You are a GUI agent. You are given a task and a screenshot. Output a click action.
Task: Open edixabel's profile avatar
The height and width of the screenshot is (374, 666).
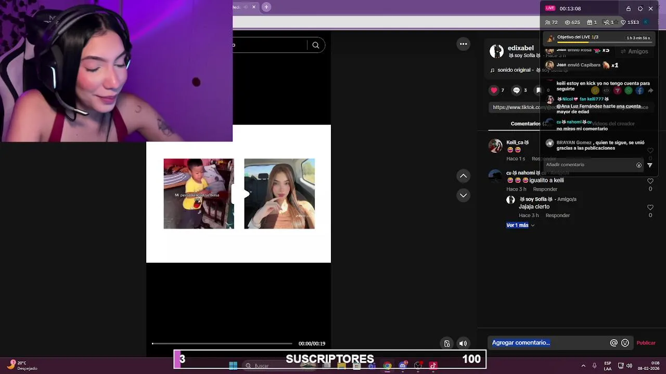(x=496, y=51)
